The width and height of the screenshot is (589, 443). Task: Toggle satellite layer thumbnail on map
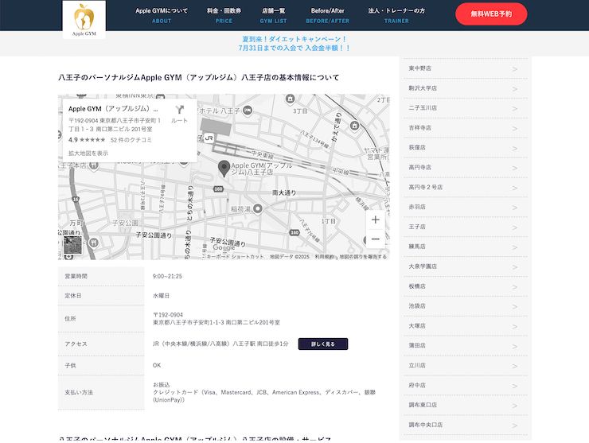[x=72, y=245]
